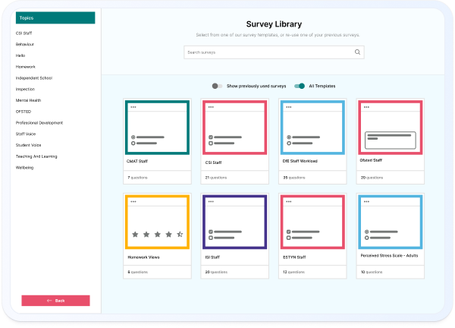
Task: Click the star rating in Homework Views
Action: [x=157, y=235]
